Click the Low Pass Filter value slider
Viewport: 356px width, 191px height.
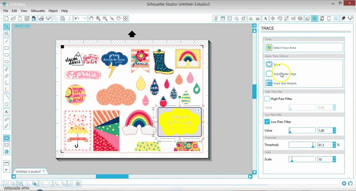tap(302, 131)
